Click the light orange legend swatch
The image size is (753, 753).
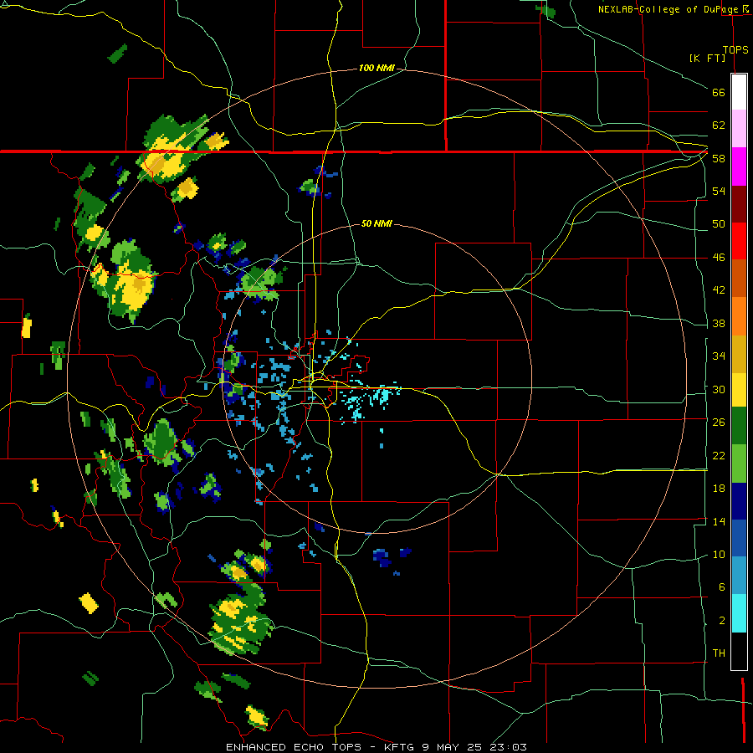[739, 316]
